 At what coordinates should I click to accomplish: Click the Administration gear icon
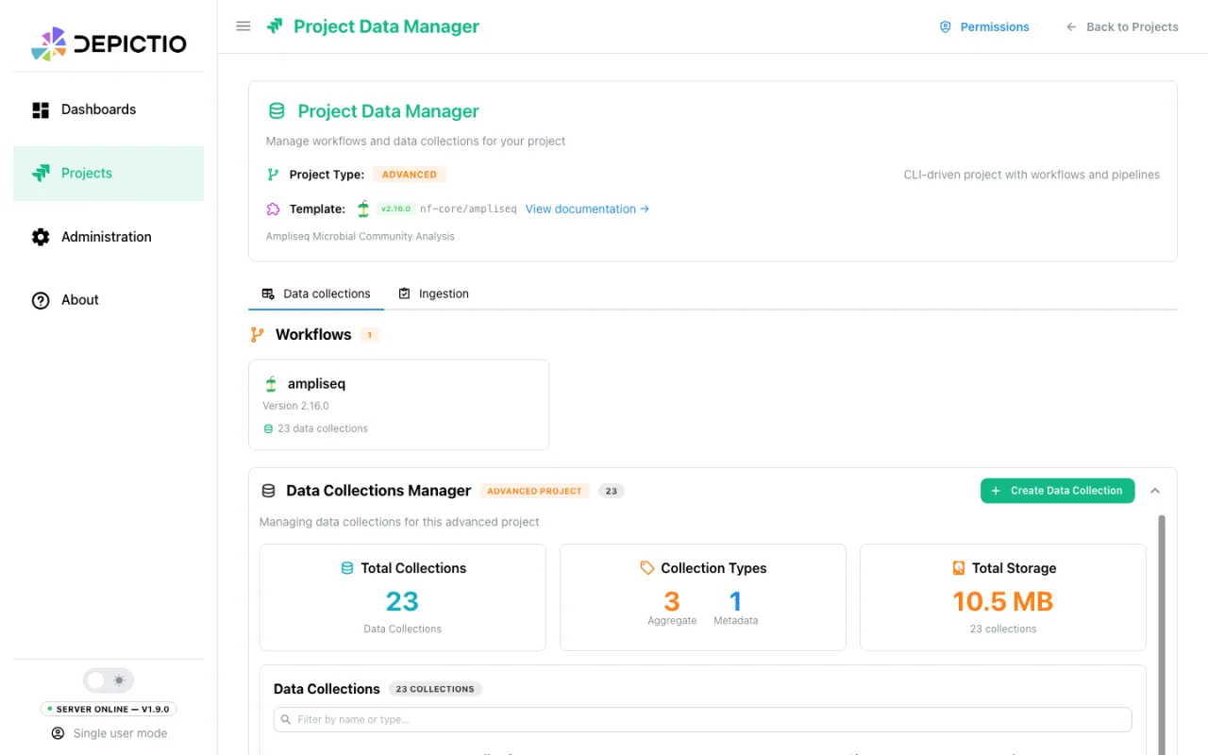41,237
